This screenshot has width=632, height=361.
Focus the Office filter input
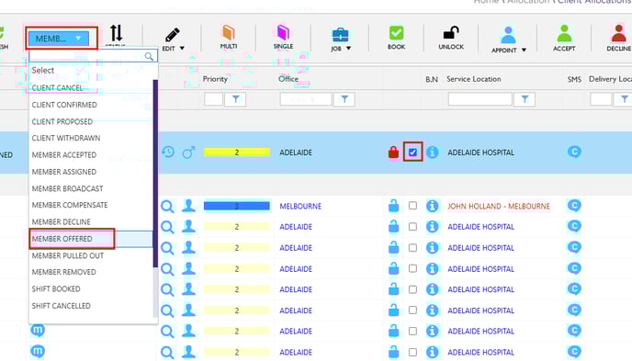point(306,99)
